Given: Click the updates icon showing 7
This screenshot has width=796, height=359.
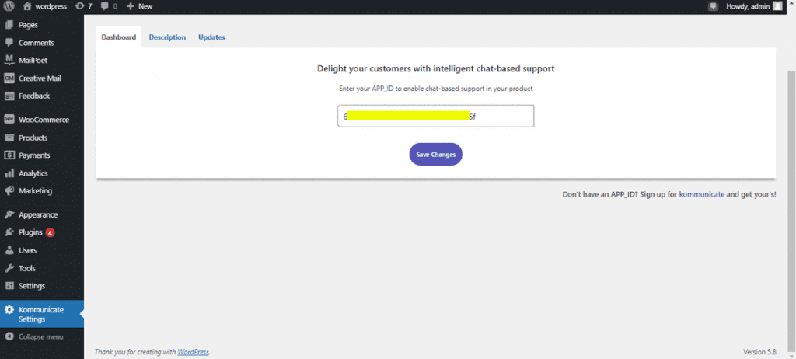Looking at the screenshot, I should (x=80, y=6).
